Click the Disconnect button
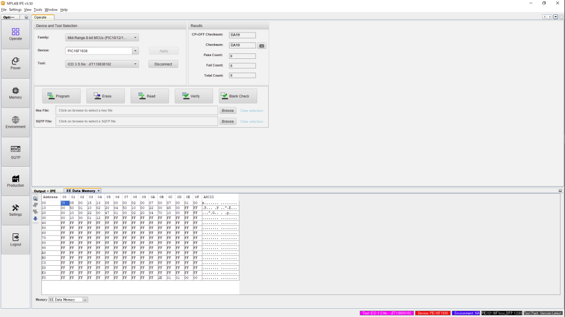This screenshot has width=565, height=317. (x=163, y=64)
